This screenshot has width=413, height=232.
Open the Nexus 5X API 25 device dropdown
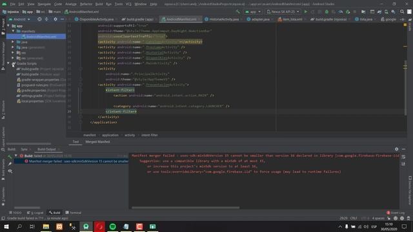click(283, 12)
